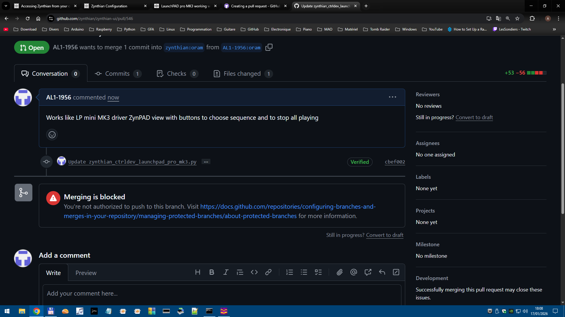Switch to the Preview tab in the comment editor
The image size is (565, 317).
coord(86,273)
